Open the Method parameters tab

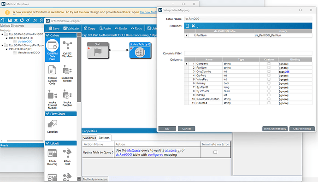[95, 179]
